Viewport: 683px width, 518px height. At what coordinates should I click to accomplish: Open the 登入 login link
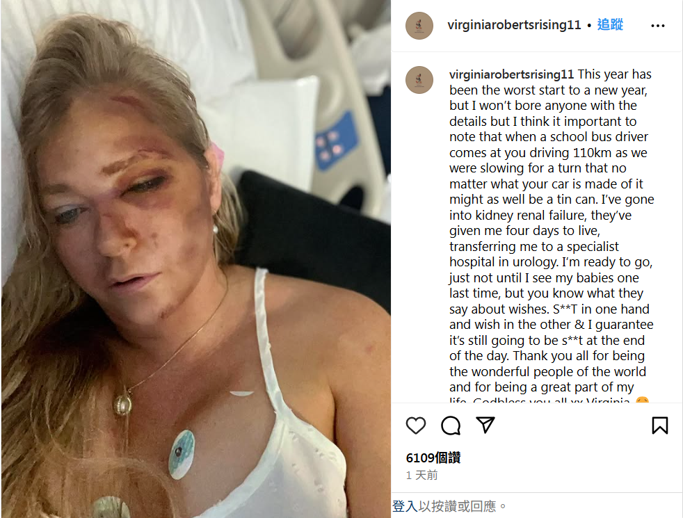pyautogui.click(x=405, y=505)
